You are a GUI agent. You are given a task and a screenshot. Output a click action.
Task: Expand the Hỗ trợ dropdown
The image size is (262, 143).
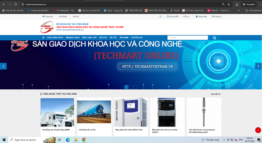pyautogui.click(x=187, y=16)
